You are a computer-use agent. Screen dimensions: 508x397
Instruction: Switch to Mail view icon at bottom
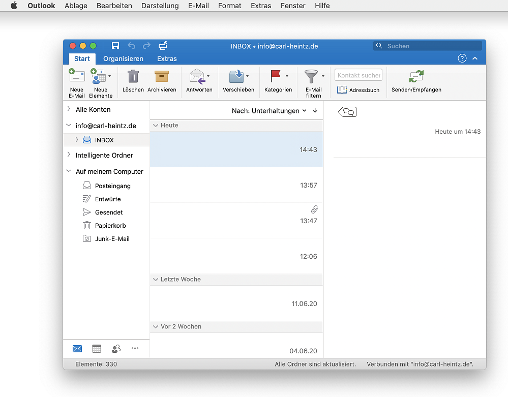(77, 348)
